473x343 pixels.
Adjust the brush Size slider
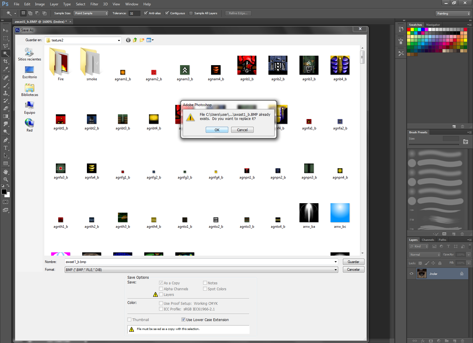(434, 145)
